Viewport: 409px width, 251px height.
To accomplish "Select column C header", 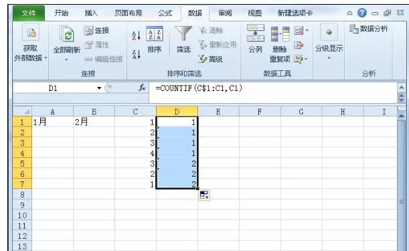I will point(135,112).
